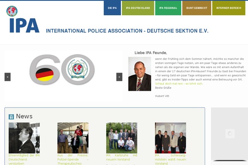Click the portrait photo of Hubert Vitt

(140, 74)
